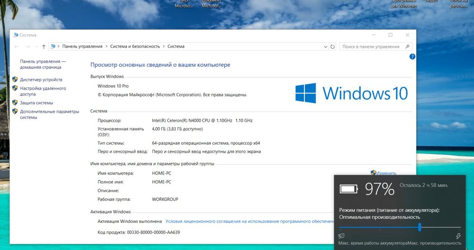Click the battery icon in the power flyout
474x250 pixels.
click(x=348, y=189)
